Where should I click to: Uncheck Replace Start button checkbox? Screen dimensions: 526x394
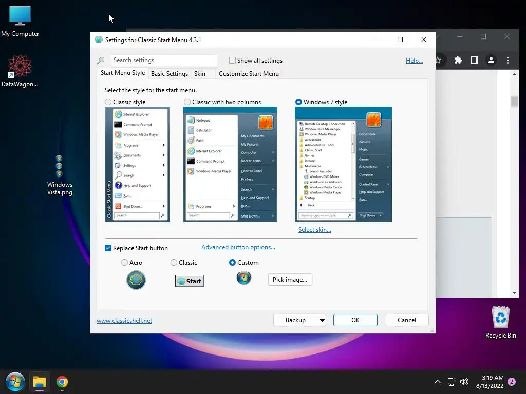(x=108, y=248)
